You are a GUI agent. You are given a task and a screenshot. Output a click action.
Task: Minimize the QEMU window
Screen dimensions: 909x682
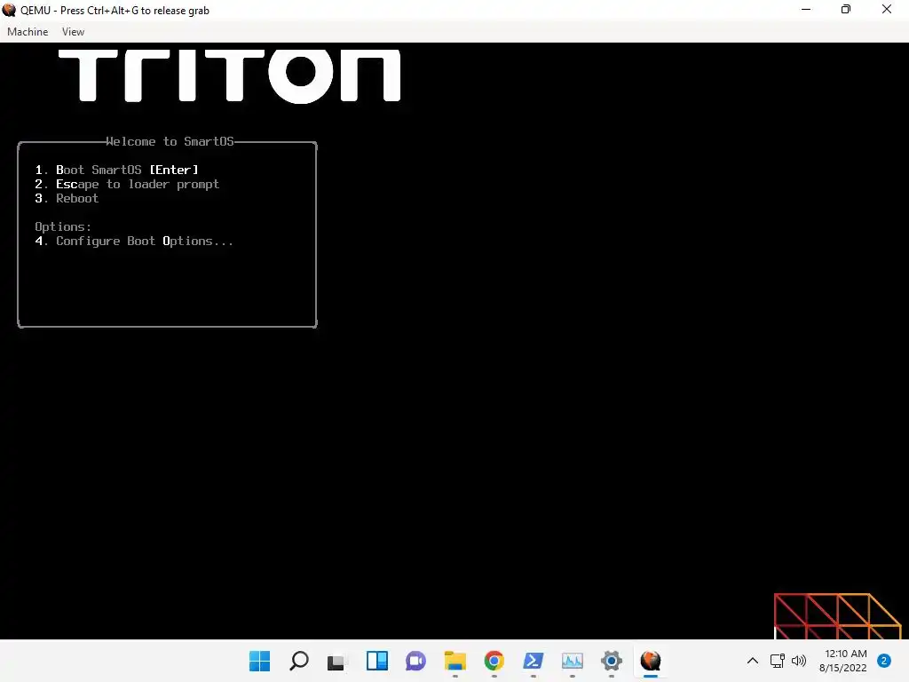coord(806,9)
